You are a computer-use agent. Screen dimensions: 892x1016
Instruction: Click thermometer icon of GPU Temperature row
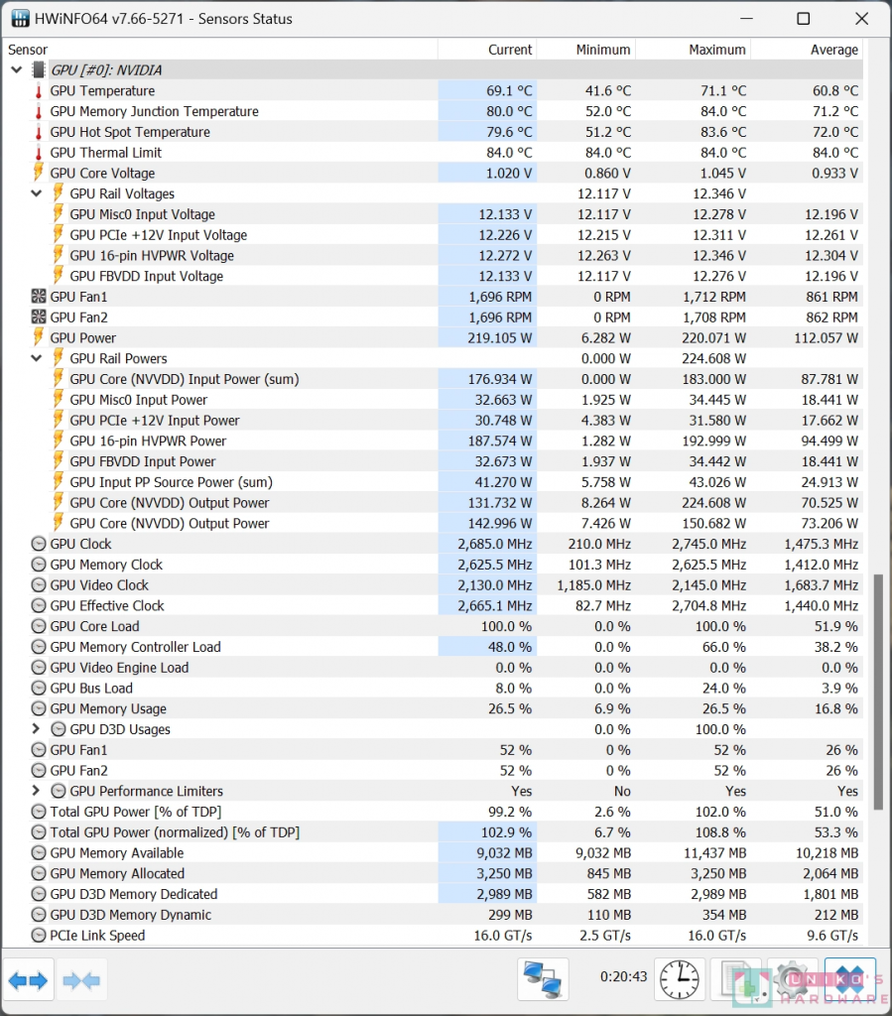[39, 90]
